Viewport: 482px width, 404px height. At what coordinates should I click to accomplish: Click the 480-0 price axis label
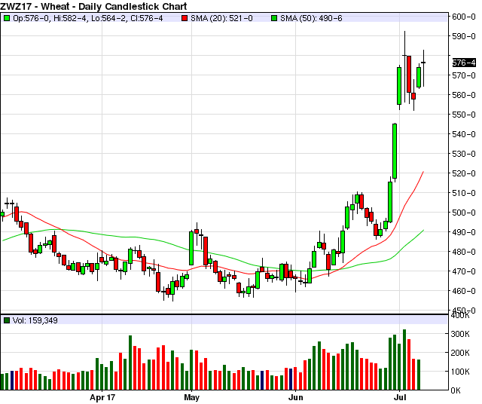point(464,252)
